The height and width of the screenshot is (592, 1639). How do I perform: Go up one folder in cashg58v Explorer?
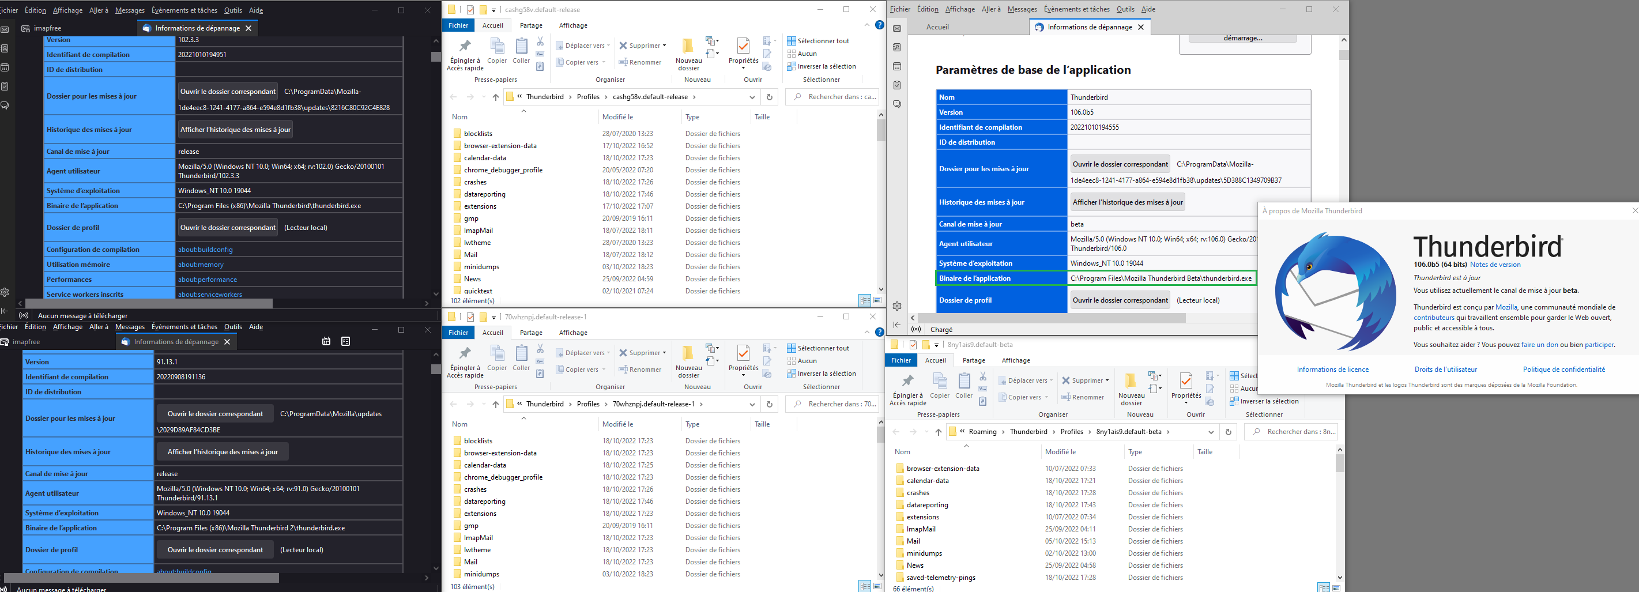point(496,97)
